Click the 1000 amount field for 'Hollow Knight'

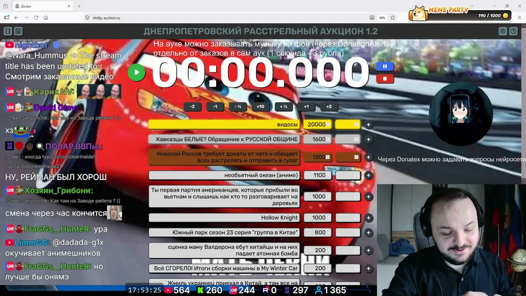click(x=318, y=218)
